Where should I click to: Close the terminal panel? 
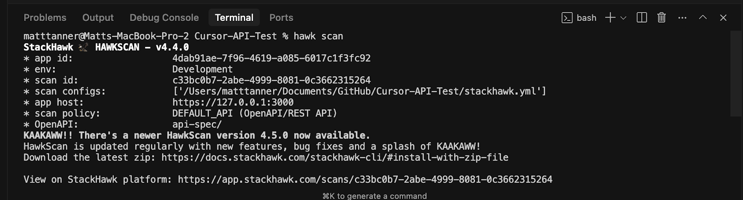pyautogui.click(x=723, y=18)
